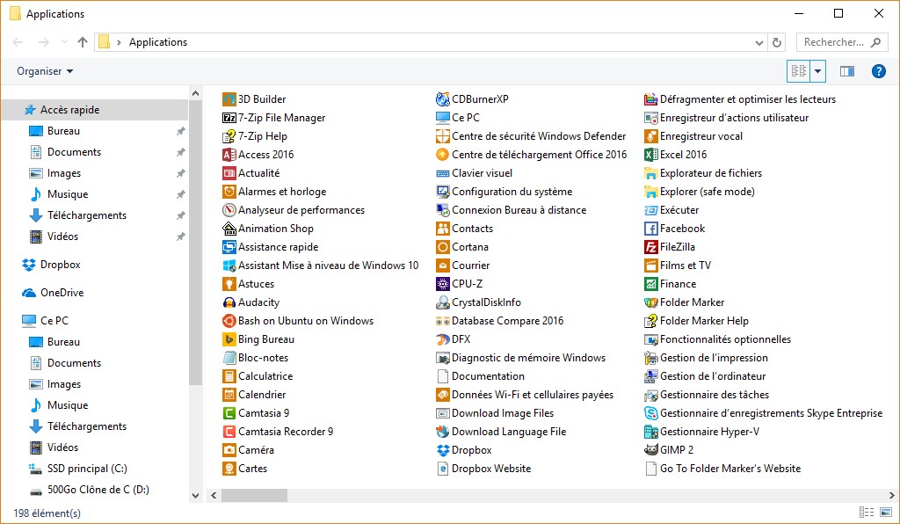The image size is (900, 524).
Task: Expand the view options dropdown arrow
Action: point(818,71)
